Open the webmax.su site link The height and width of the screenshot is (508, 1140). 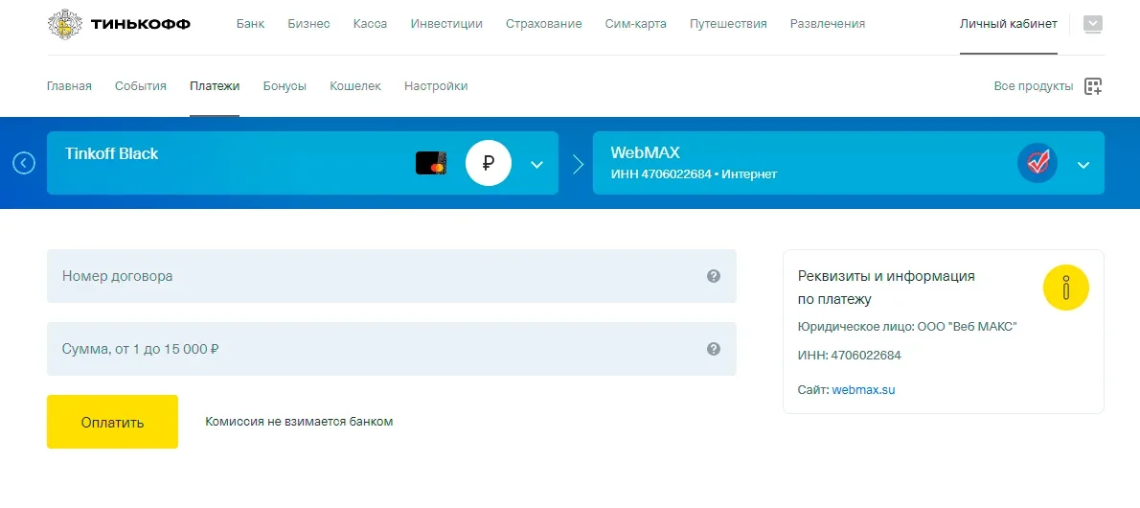[x=864, y=390]
